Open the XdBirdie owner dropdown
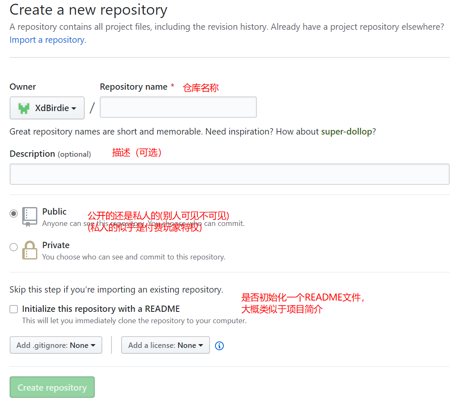Screen dimensions: 456x407 point(47,108)
